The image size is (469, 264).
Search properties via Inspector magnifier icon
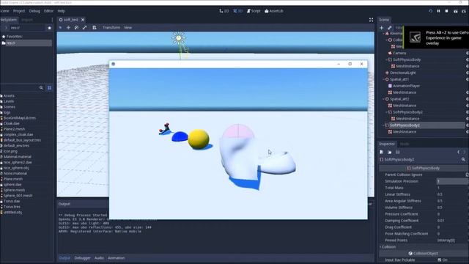pyautogui.click(x=463, y=160)
